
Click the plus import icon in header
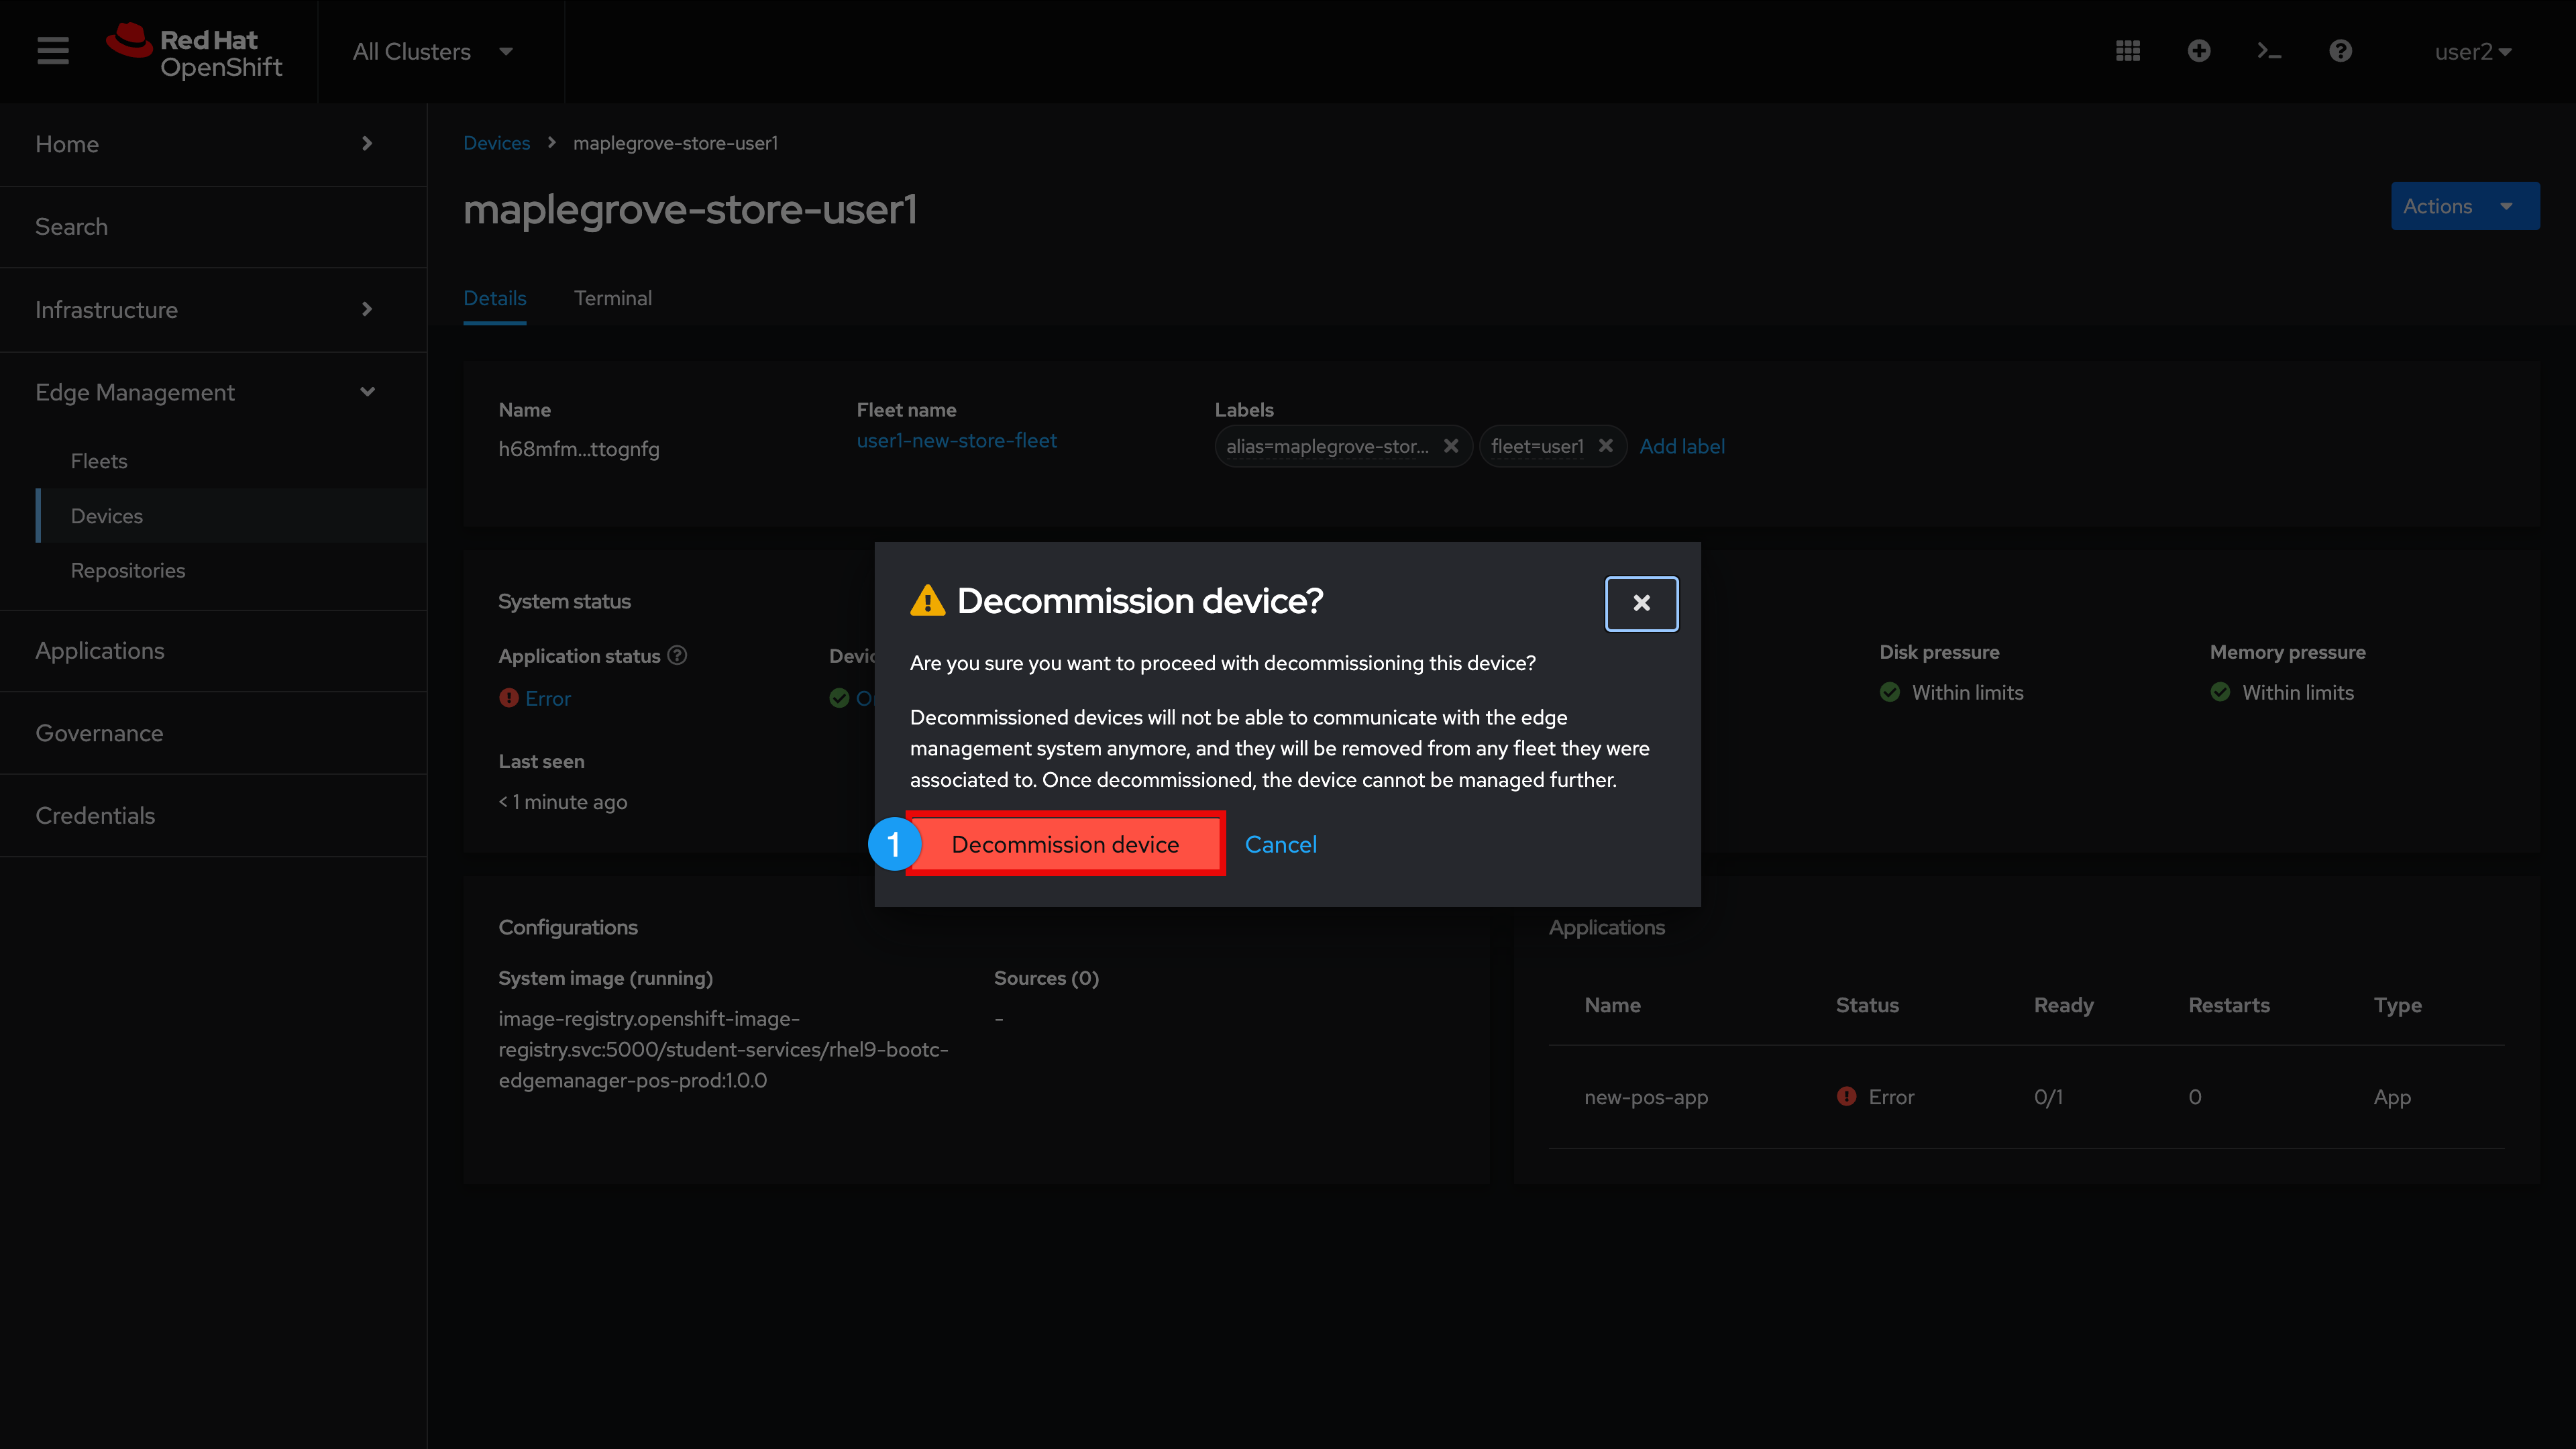coord(2198,51)
